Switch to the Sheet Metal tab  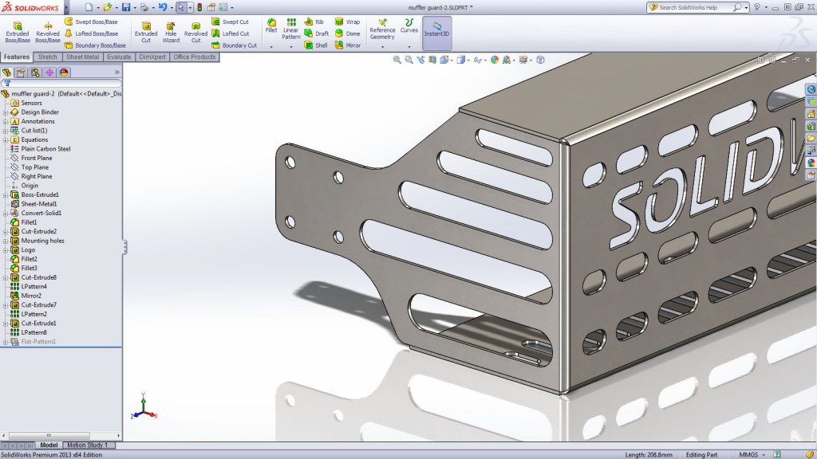click(82, 57)
